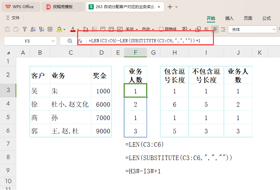This screenshot has height=190, width=280.
Task: Click the filter funnel icon
Action: pos(25,29)
